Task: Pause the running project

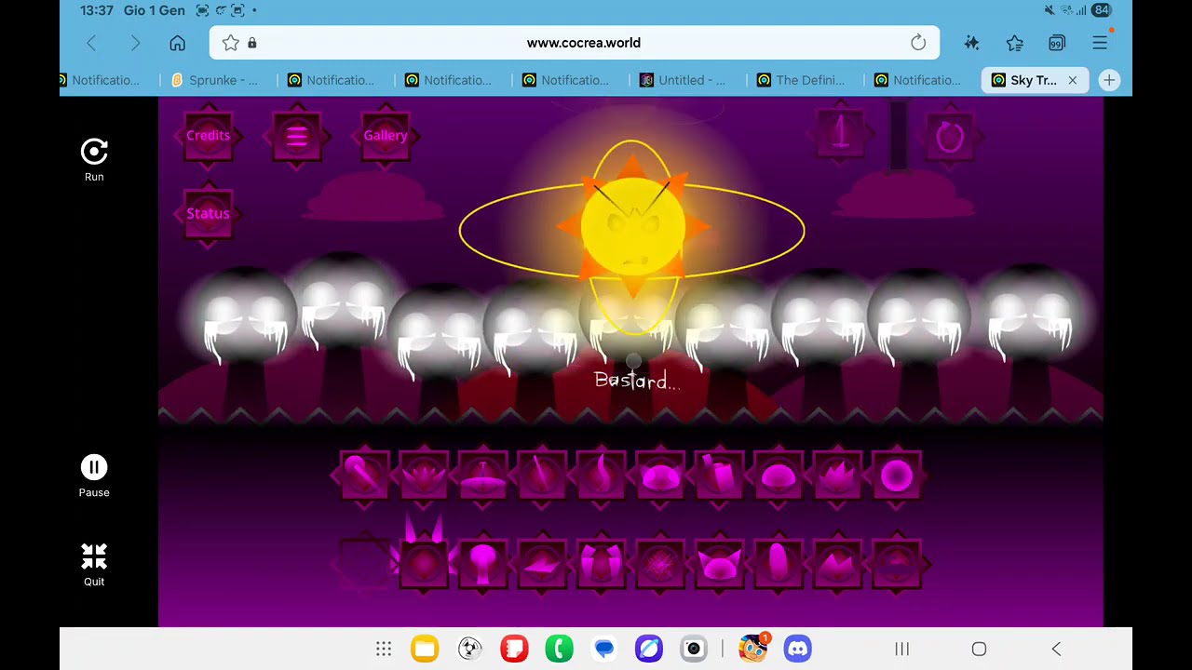Action: [x=94, y=476]
